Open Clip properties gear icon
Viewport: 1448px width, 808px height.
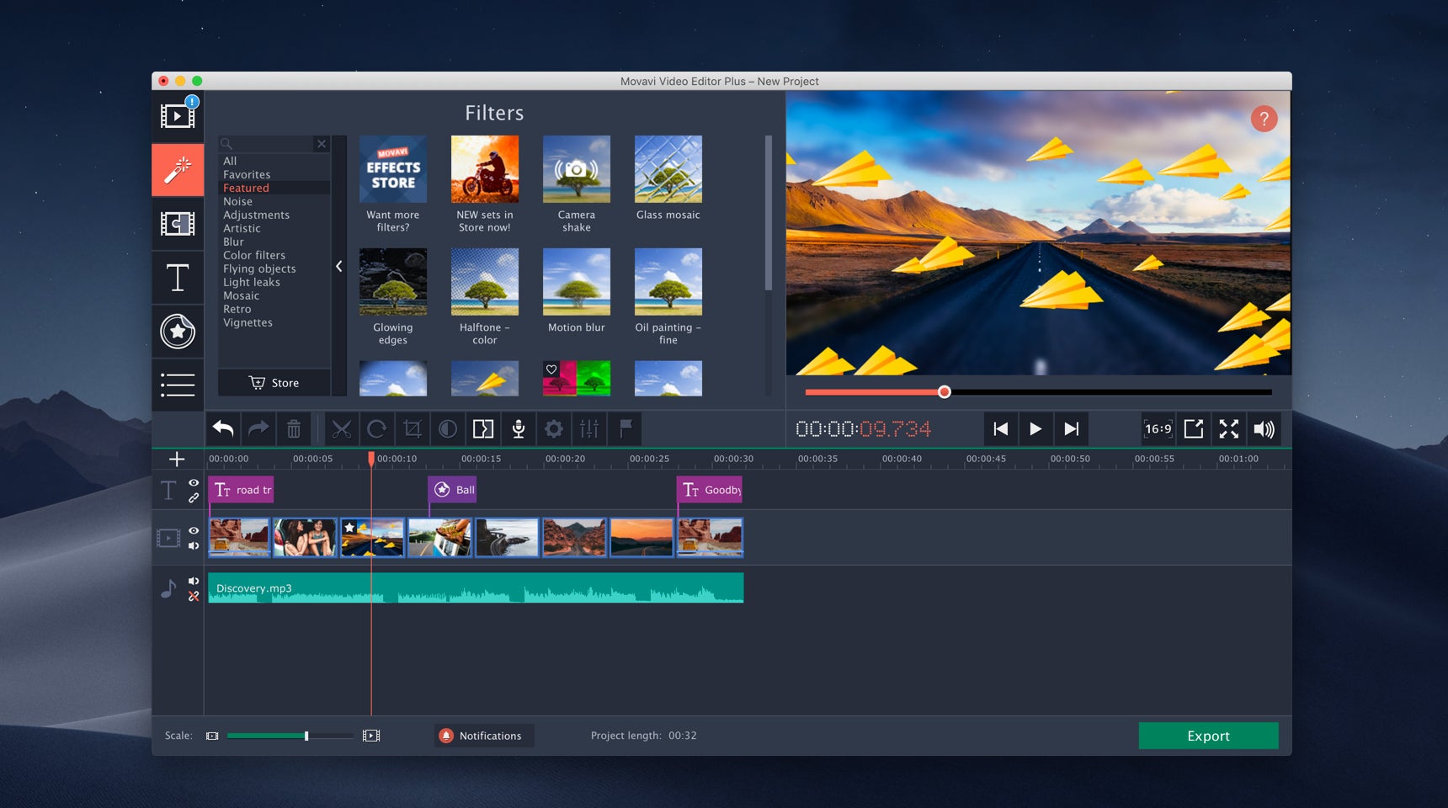coord(554,429)
